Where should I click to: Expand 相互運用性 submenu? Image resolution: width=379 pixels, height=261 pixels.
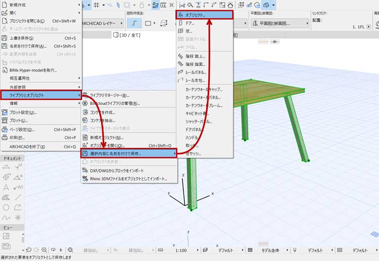click(x=41, y=78)
